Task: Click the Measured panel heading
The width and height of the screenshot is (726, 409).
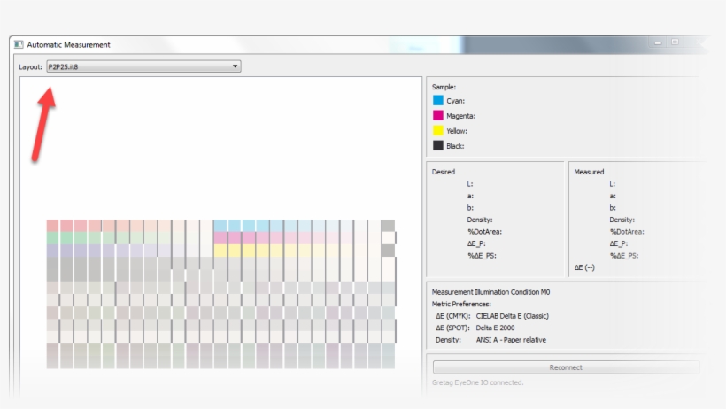Action: pyautogui.click(x=589, y=172)
